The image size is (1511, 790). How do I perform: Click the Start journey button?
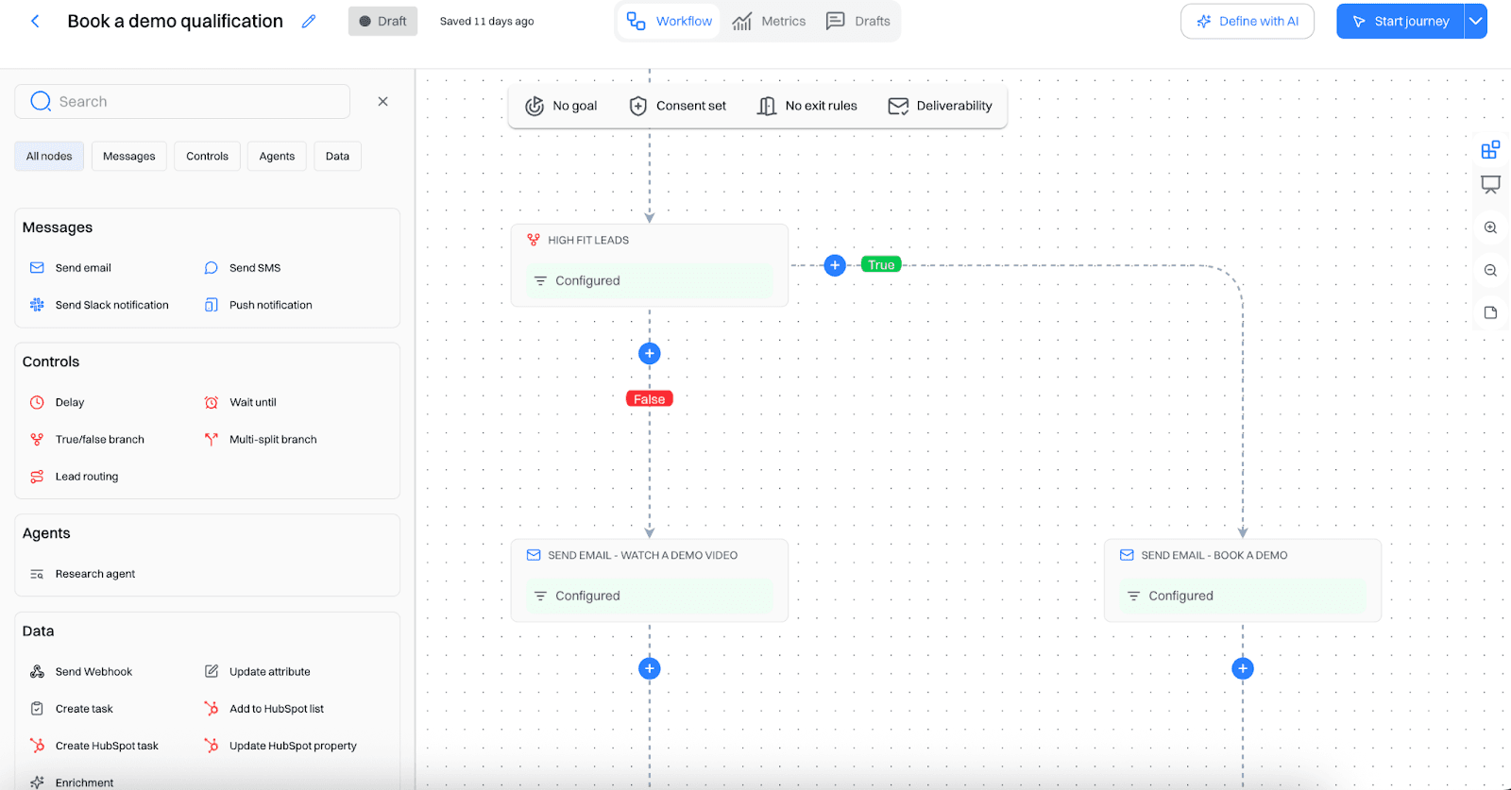[x=1401, y=21]
